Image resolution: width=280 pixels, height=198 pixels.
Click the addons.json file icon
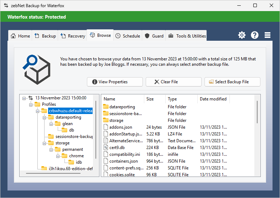point(106,127)
